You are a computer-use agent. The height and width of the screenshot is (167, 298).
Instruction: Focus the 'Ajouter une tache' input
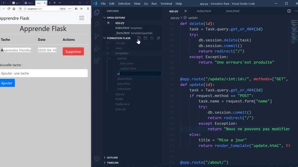click(43, 73)
